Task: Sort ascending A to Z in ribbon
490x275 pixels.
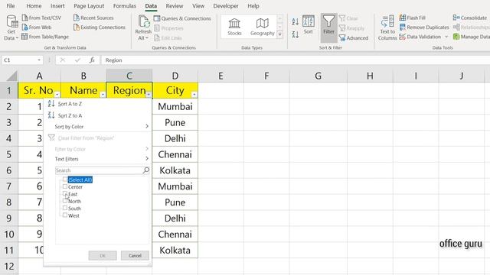Action: 296,21
